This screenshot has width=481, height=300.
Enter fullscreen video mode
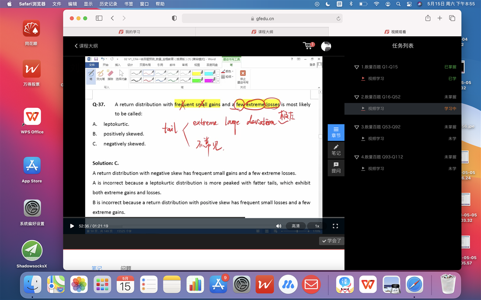click(x=335, y=226)
